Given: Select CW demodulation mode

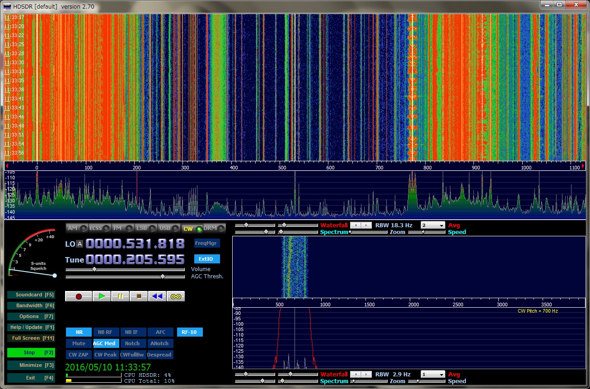Looking at the screenshot, I should [192, 229].
